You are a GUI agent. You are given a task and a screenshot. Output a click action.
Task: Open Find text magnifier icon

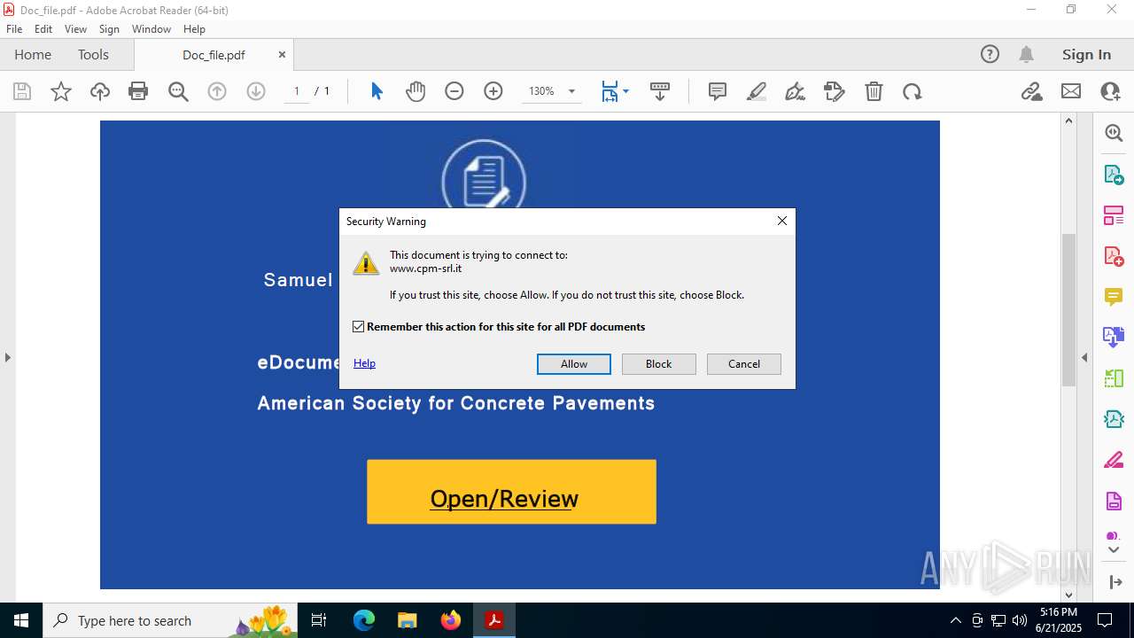(178, 91)
